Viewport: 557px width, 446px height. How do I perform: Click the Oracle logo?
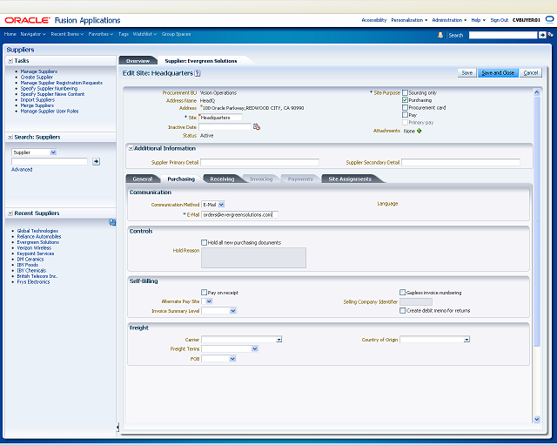(27, 20)
